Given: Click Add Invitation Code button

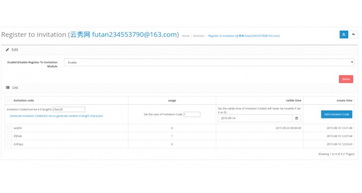Looking at the screenshot, I should [337, 114].
